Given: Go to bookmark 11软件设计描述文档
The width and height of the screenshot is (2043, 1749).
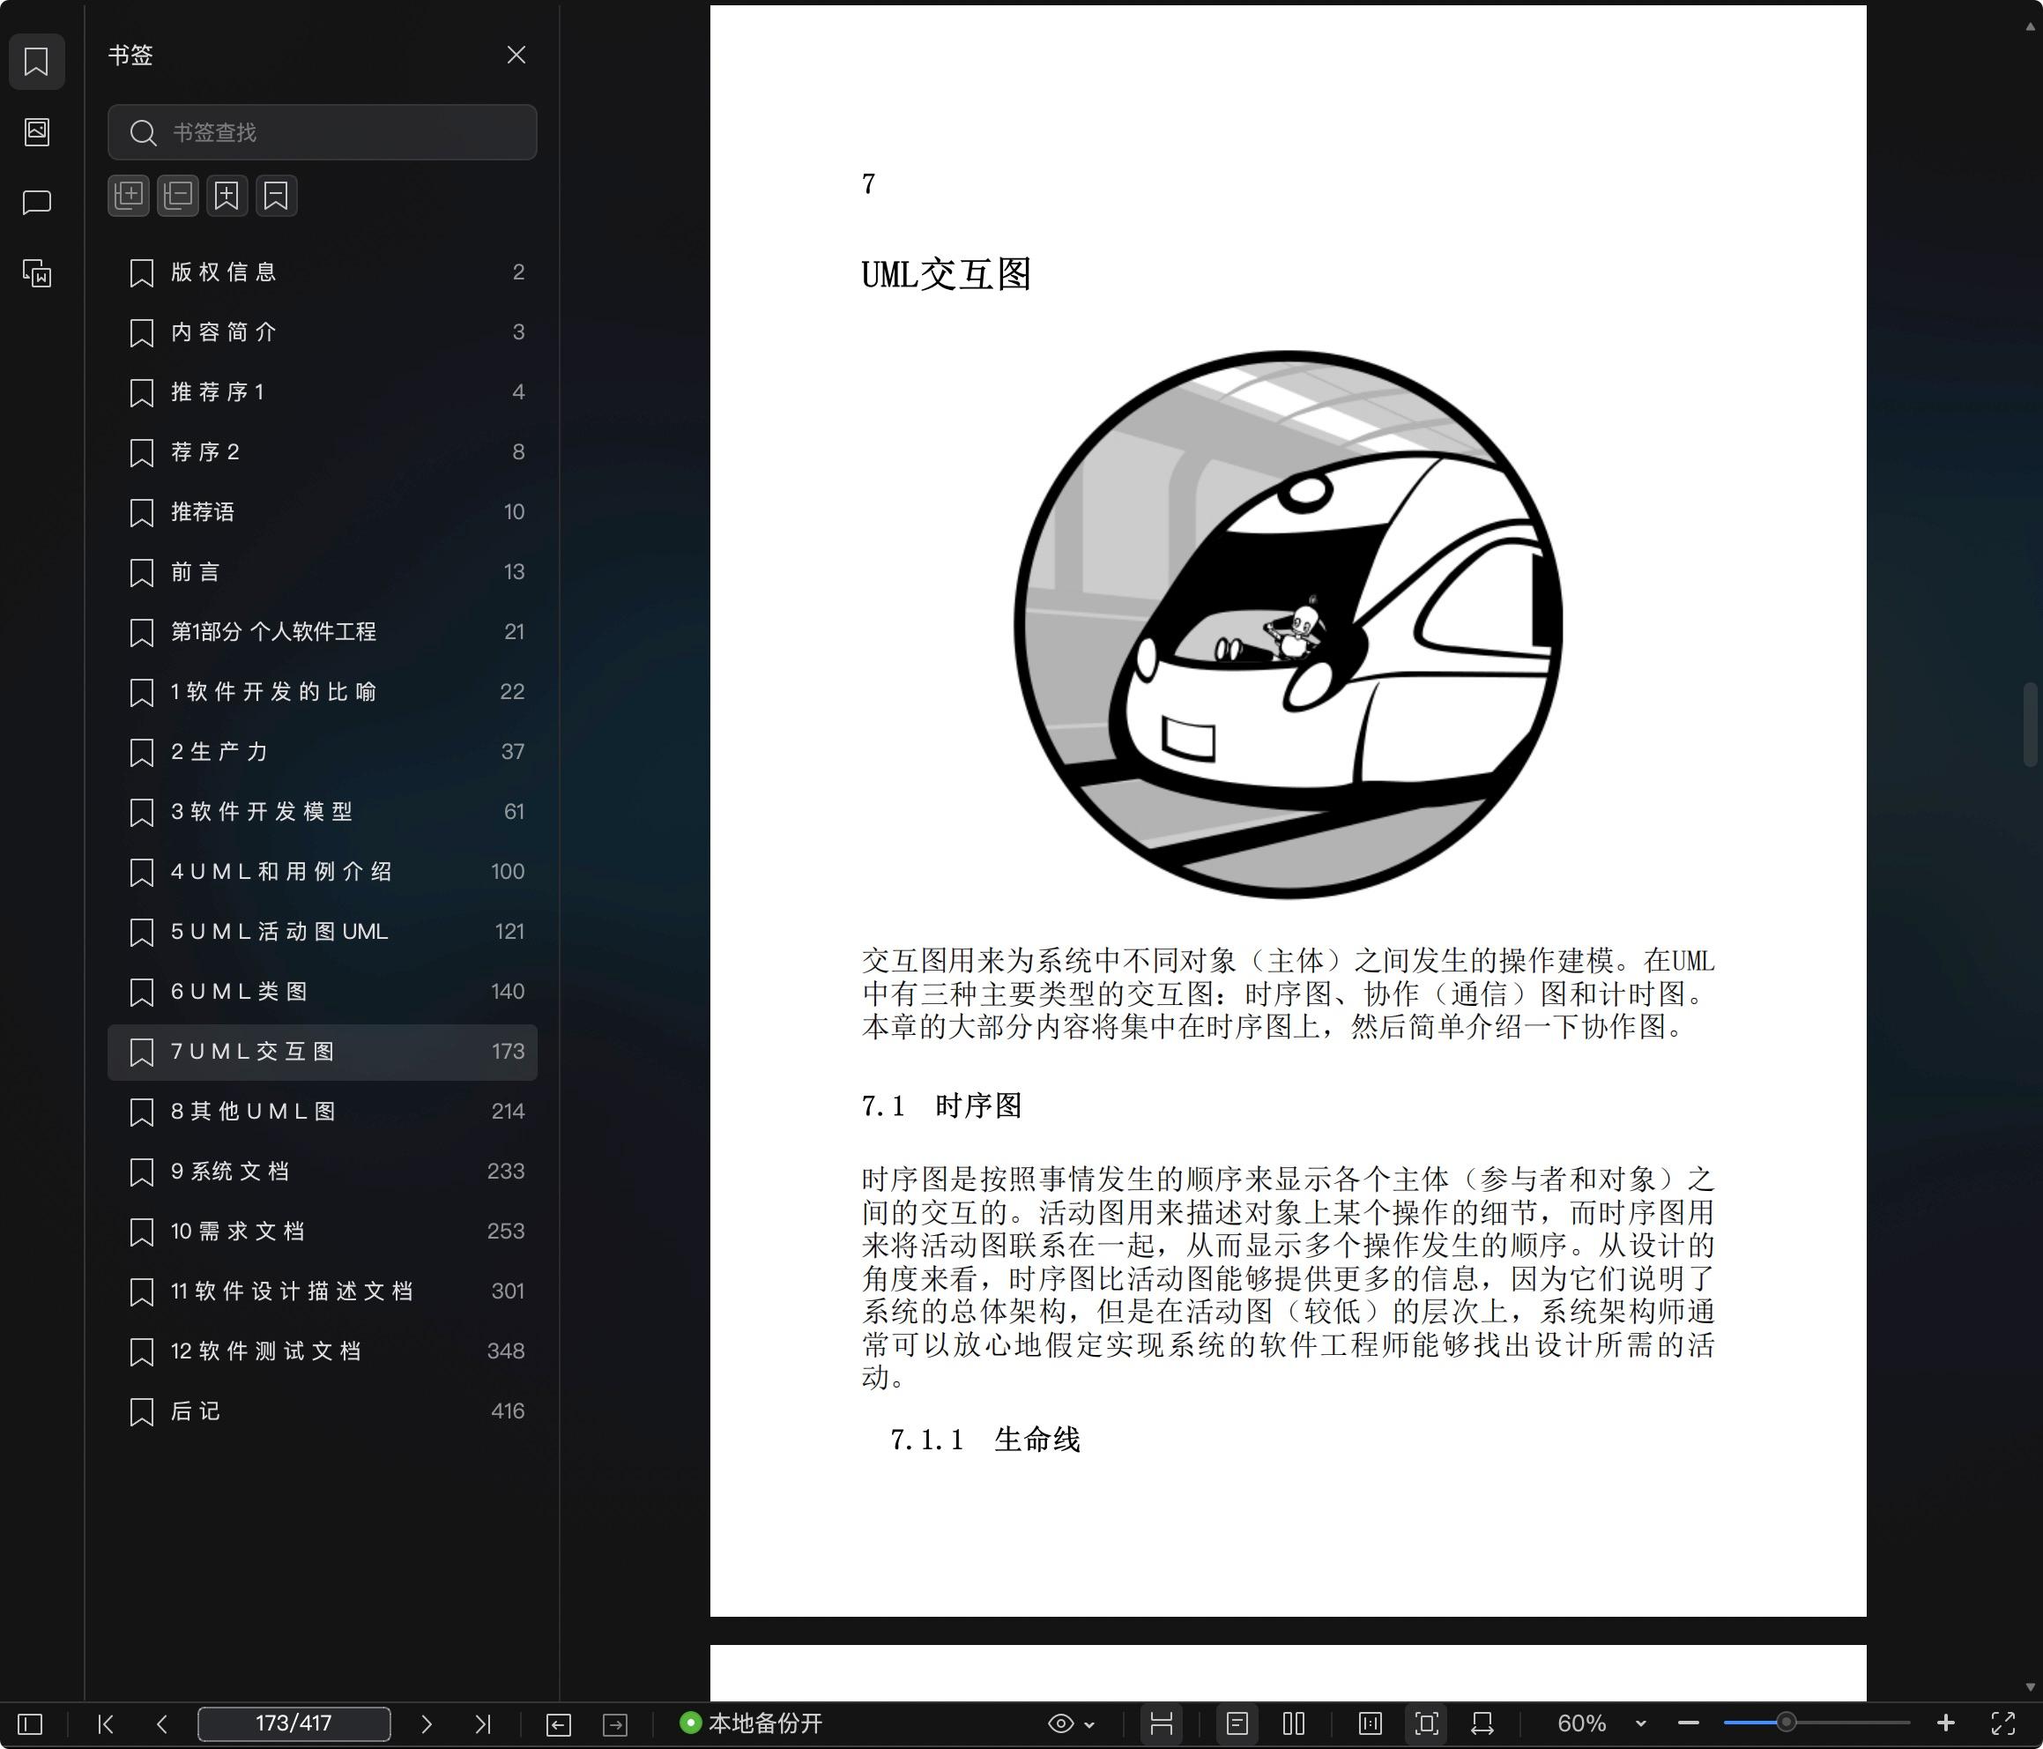Looking at the screenshot, I should 323,1291.
